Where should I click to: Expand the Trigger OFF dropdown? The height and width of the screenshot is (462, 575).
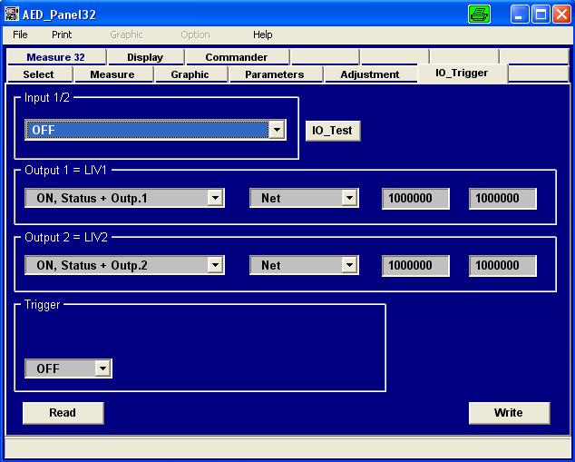tap(102, 369)
